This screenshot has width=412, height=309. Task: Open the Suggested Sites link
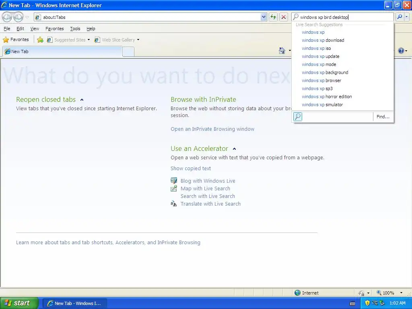pyautogui.click(x=66, y=40)
